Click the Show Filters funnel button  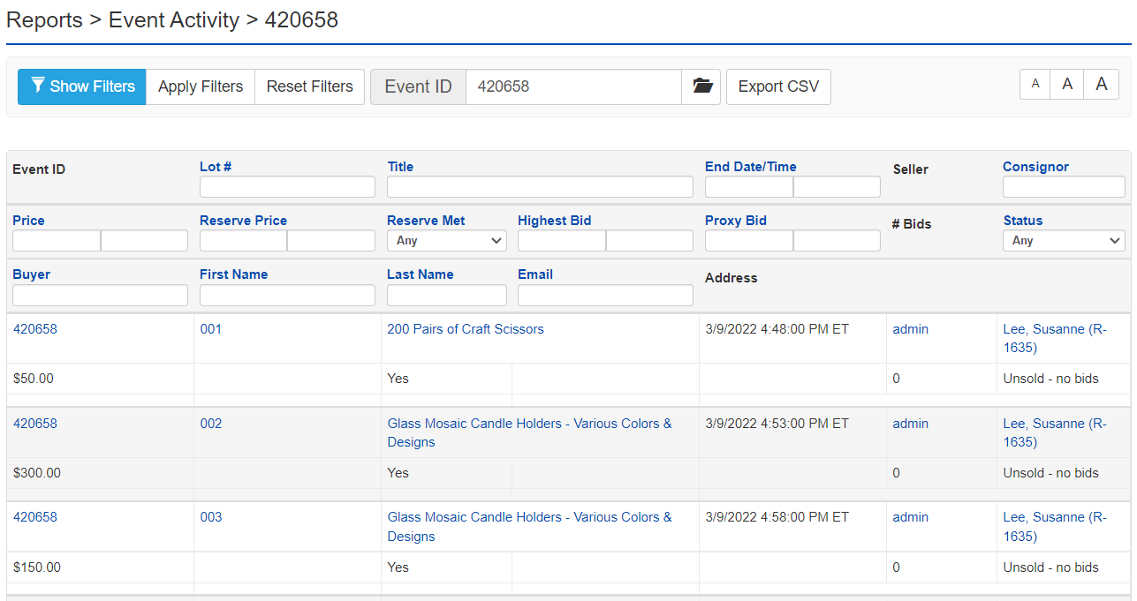(82, 86)
